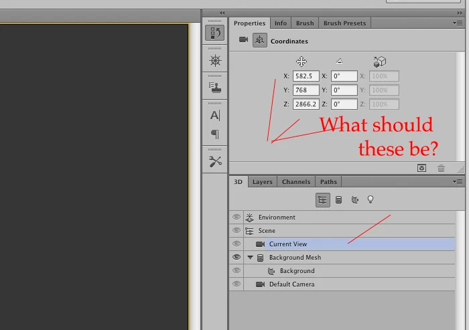This screenshot has height=330, width=469.
Task: Switch to the Channels tab
Action: pos(296,182)
